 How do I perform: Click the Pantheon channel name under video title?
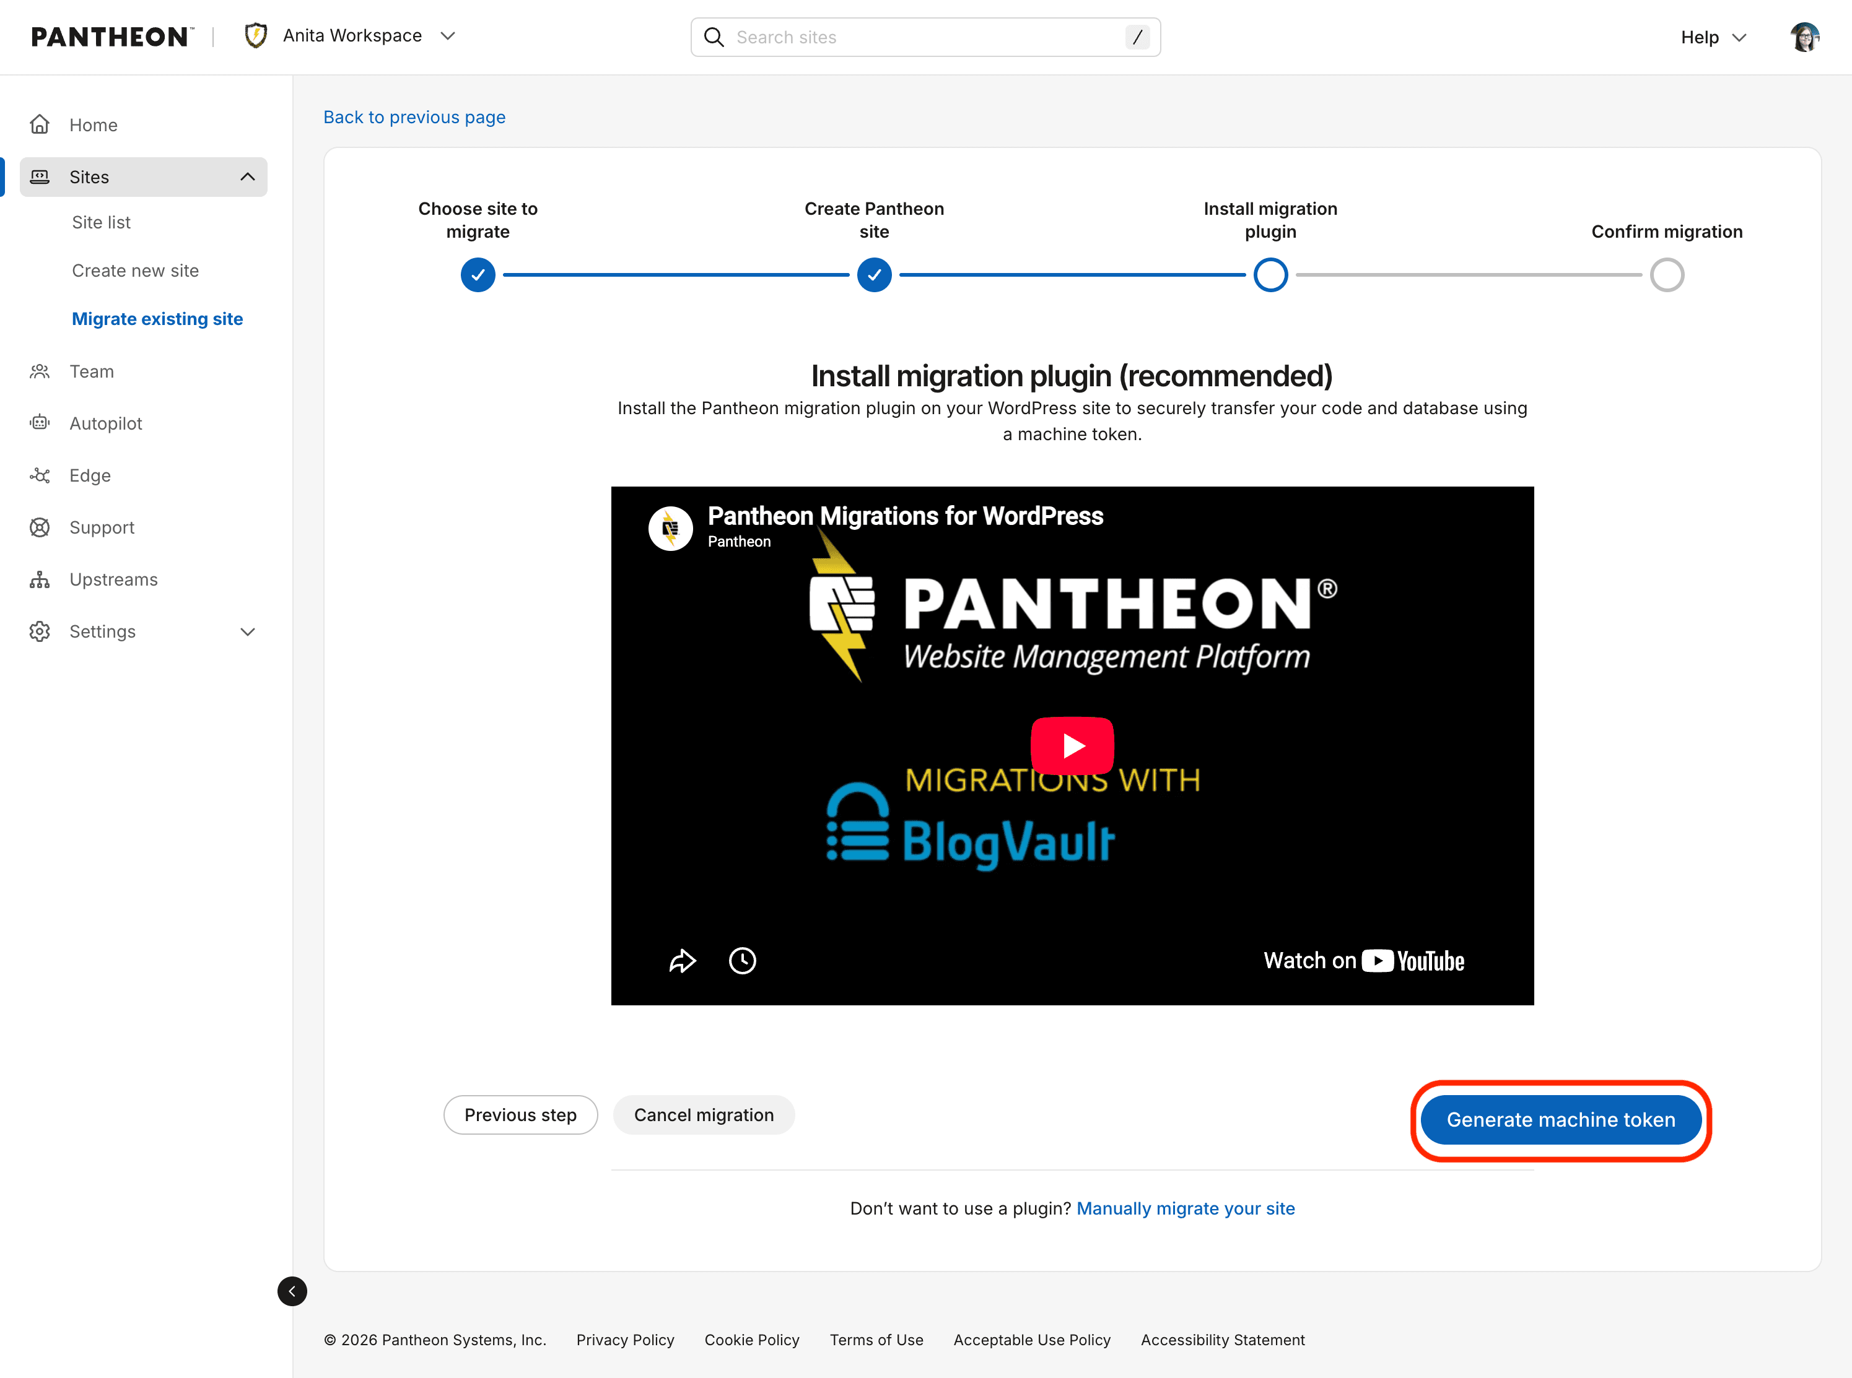(x=738, y=542)
